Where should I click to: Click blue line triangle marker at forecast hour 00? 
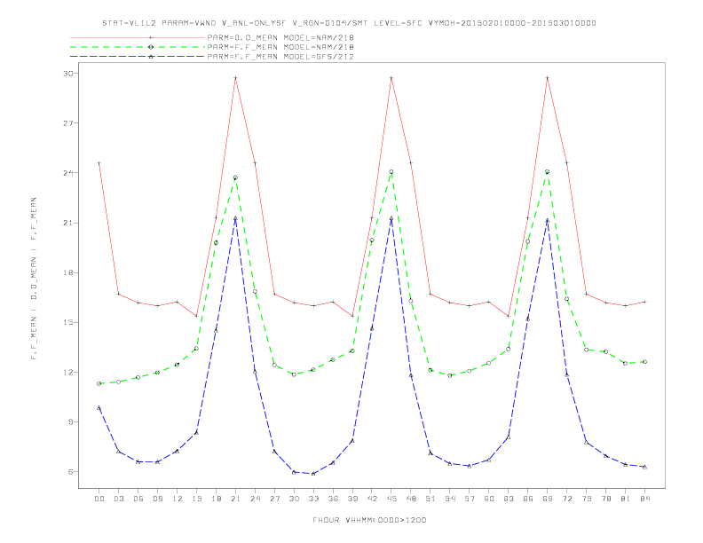(x=99, y=408)
